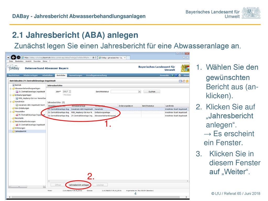This screenshot has height=201, width=268.
Task: Switch to the Betriebe tab
Action: click(x=61, y=75)
